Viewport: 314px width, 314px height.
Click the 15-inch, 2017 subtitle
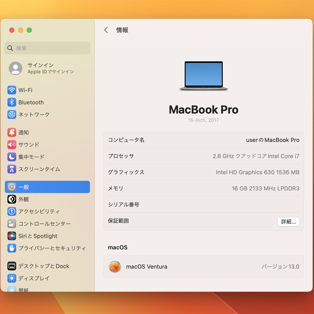click(203, 120)
